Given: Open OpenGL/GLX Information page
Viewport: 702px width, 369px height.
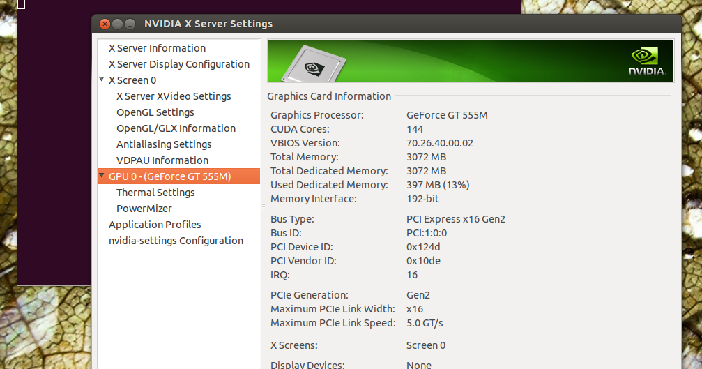Looking at the screenshot, I should (x=176, y=128).
